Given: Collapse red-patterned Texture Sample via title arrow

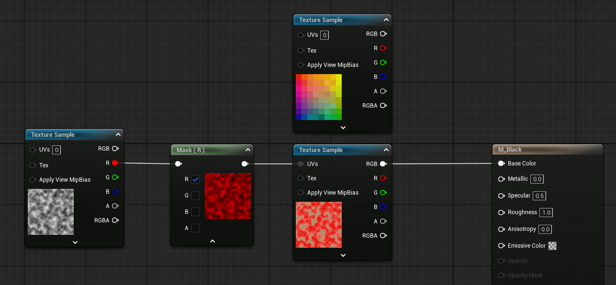Looking at the screenshot, I should coord(386,150).
